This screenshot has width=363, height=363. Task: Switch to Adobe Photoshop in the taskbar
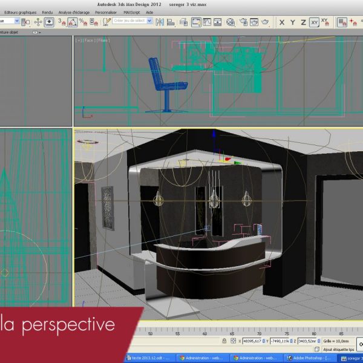click(309, 358)
